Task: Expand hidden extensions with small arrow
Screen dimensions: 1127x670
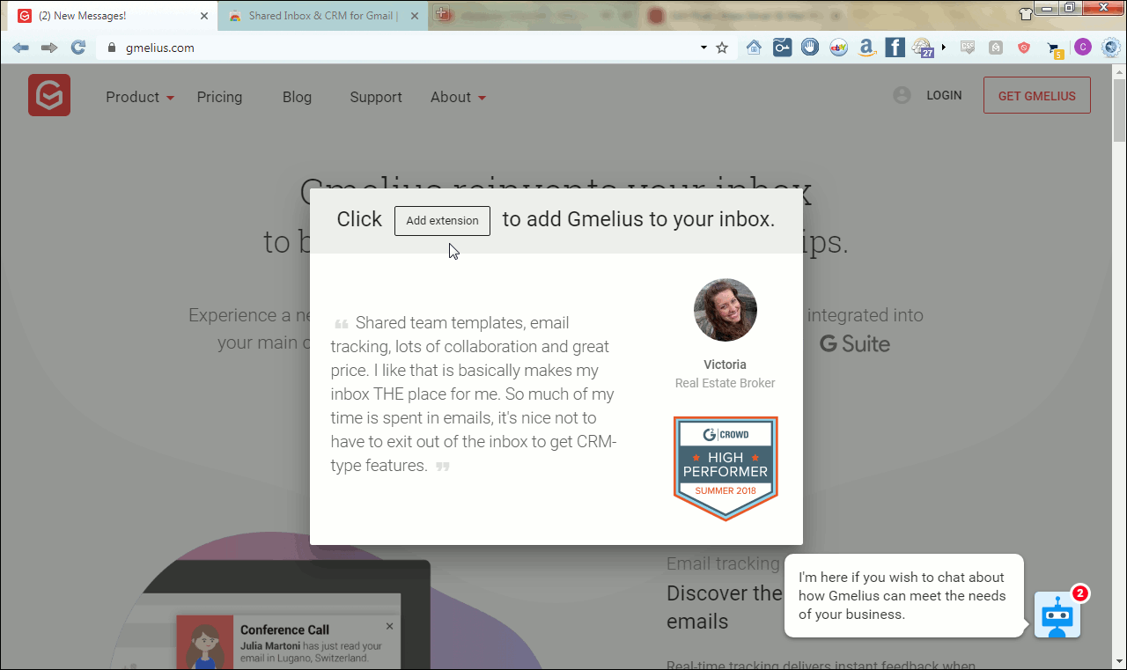Action: pos(944,48)
